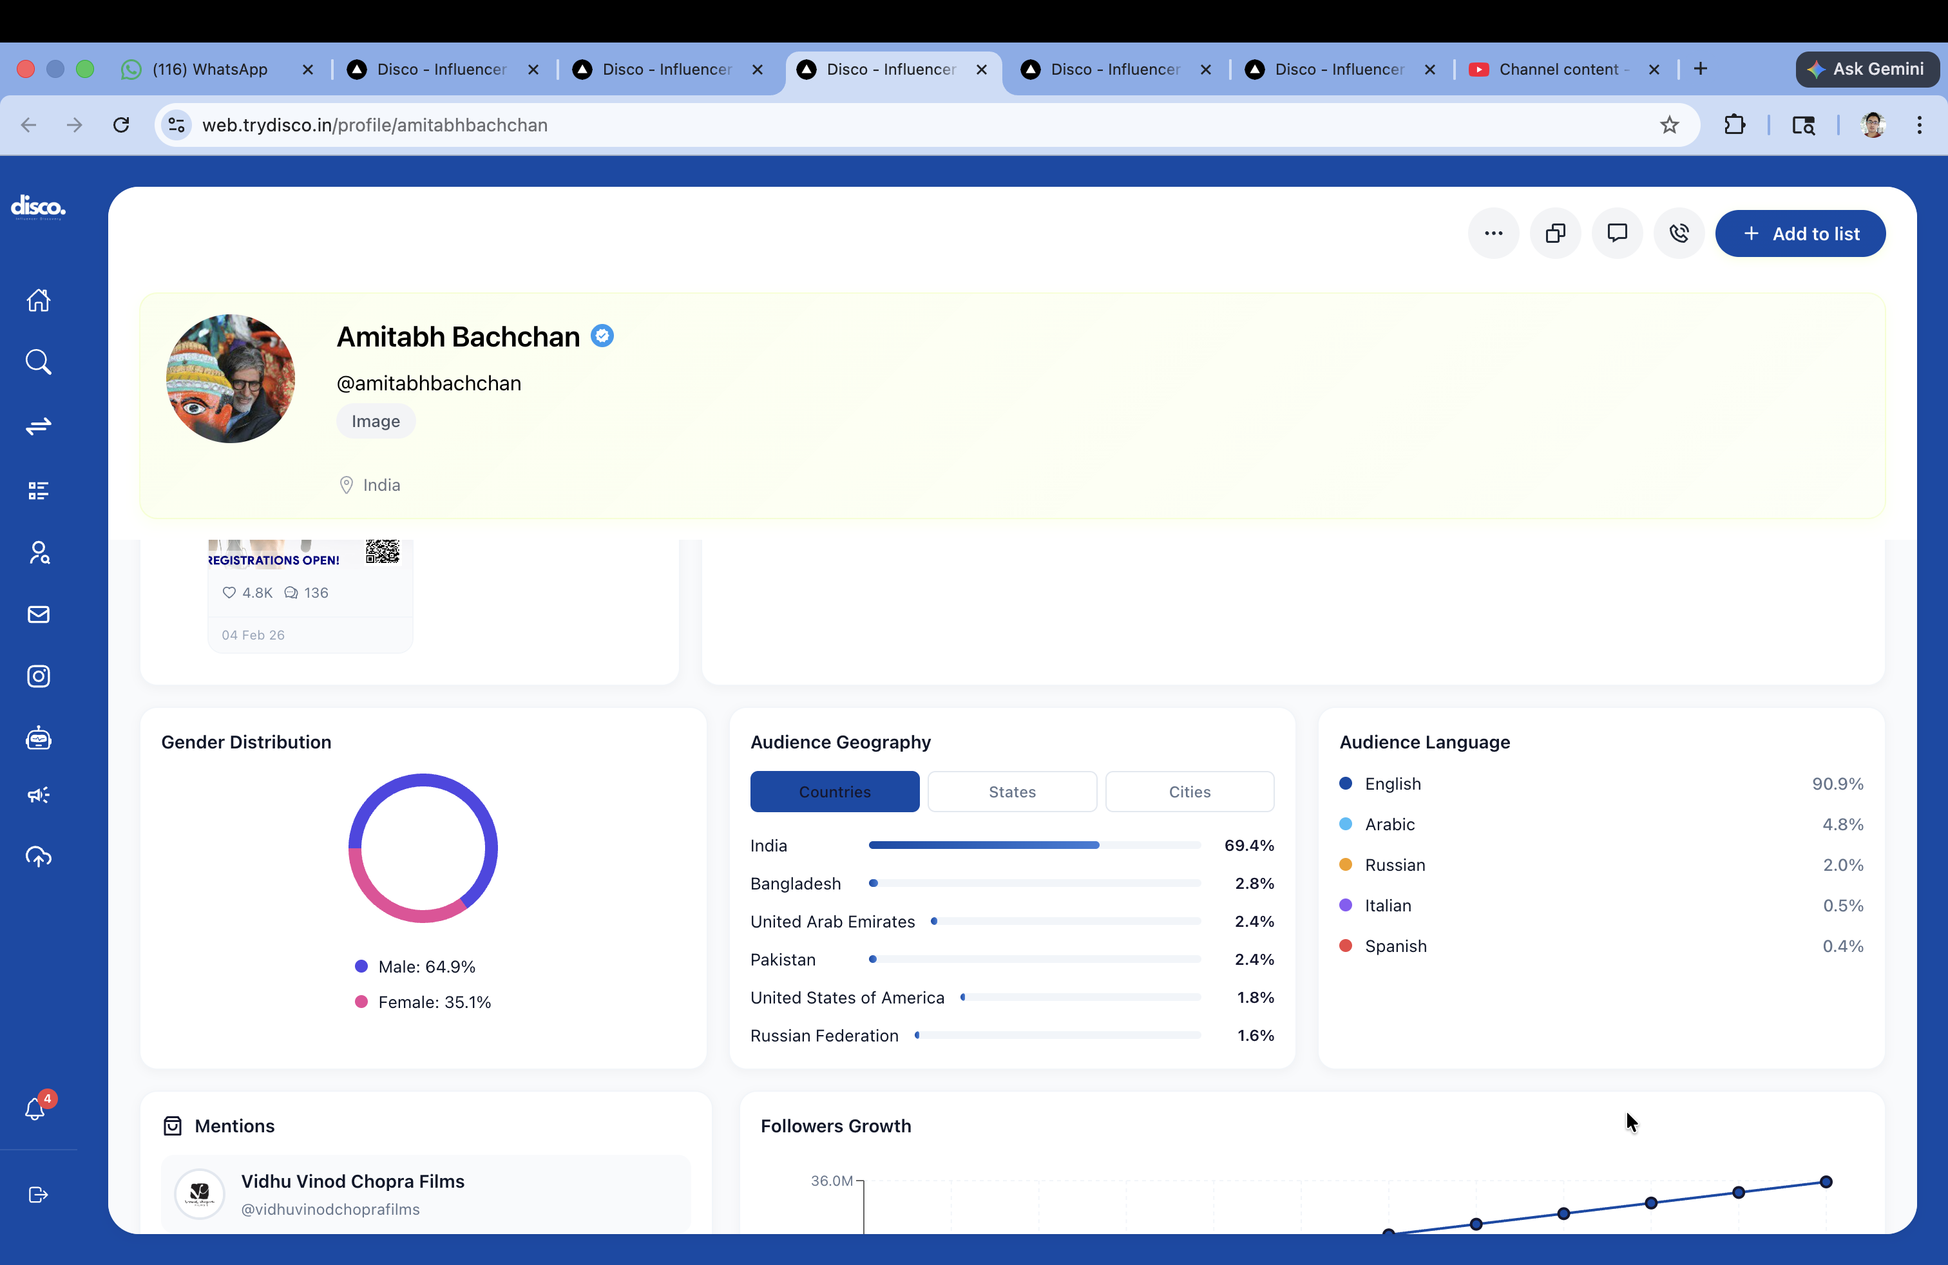This screenshot has width=1948, height=1265.
Task: Switch to the Cities geography tab
Action: pyautogui.click(x=1189, y=791)
